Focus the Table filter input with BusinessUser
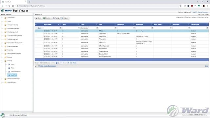Image resolution: width=210 pixels, height=118 pixels. click(88, 28)
